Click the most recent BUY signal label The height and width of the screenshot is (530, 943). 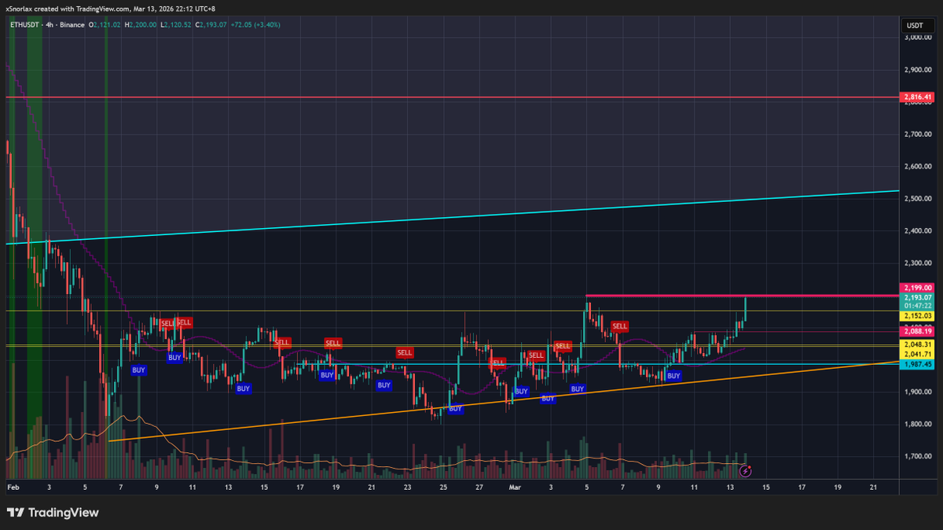click(673, 377)
